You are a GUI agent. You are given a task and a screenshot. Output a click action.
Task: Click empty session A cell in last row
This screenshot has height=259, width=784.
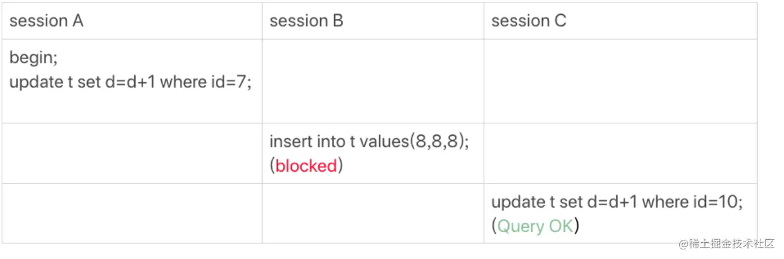[132, 214]
